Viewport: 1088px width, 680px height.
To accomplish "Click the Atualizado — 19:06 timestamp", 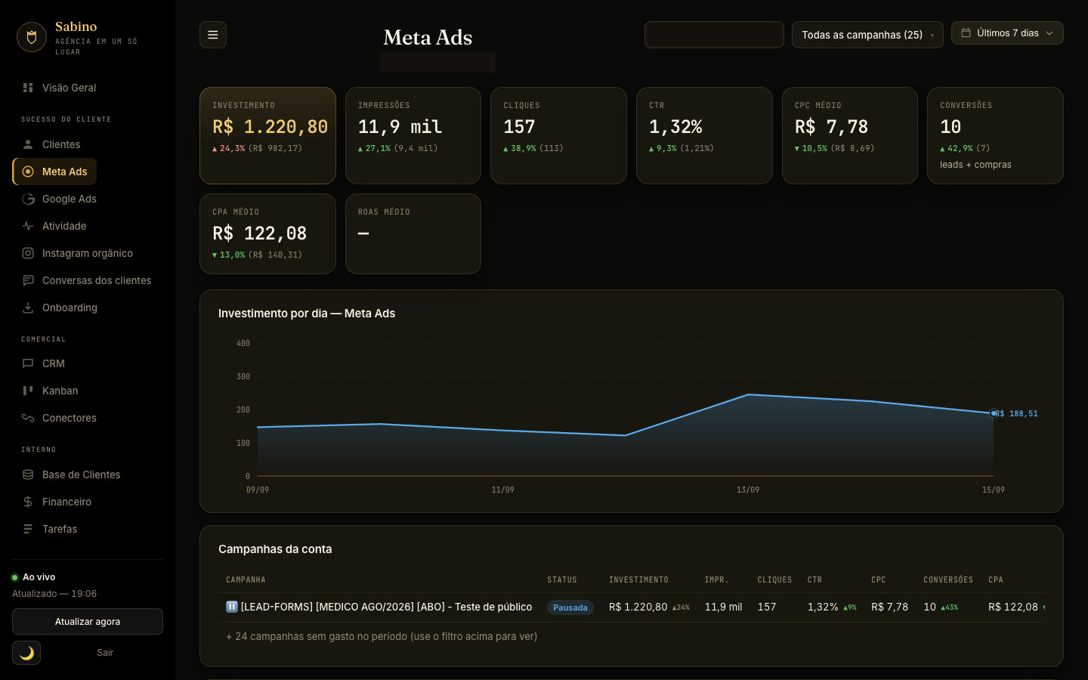I will (x=54, y=594).
